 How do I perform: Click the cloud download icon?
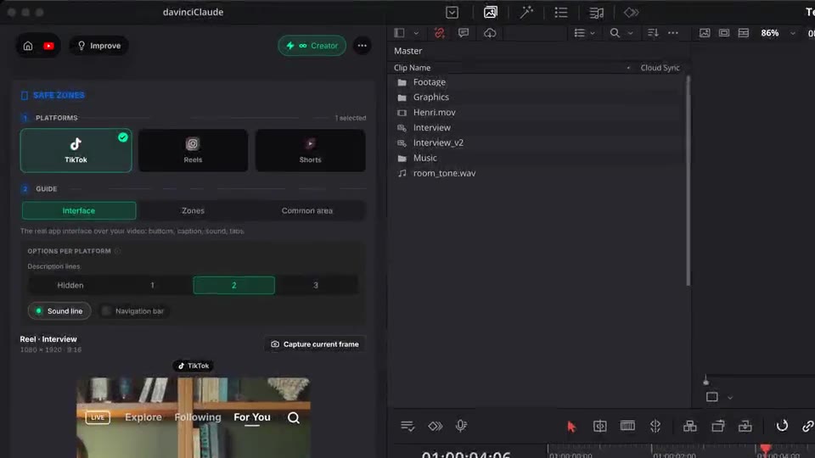tap(490, 33)
